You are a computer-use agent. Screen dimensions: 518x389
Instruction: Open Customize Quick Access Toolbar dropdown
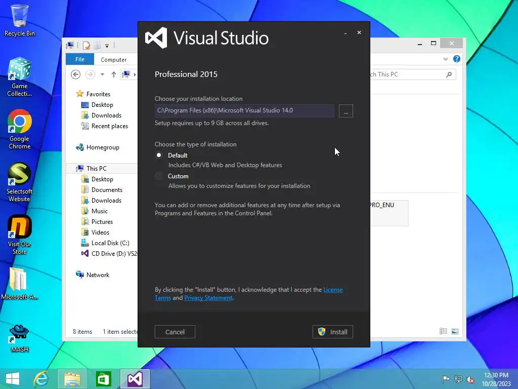(x=107, y=46)
